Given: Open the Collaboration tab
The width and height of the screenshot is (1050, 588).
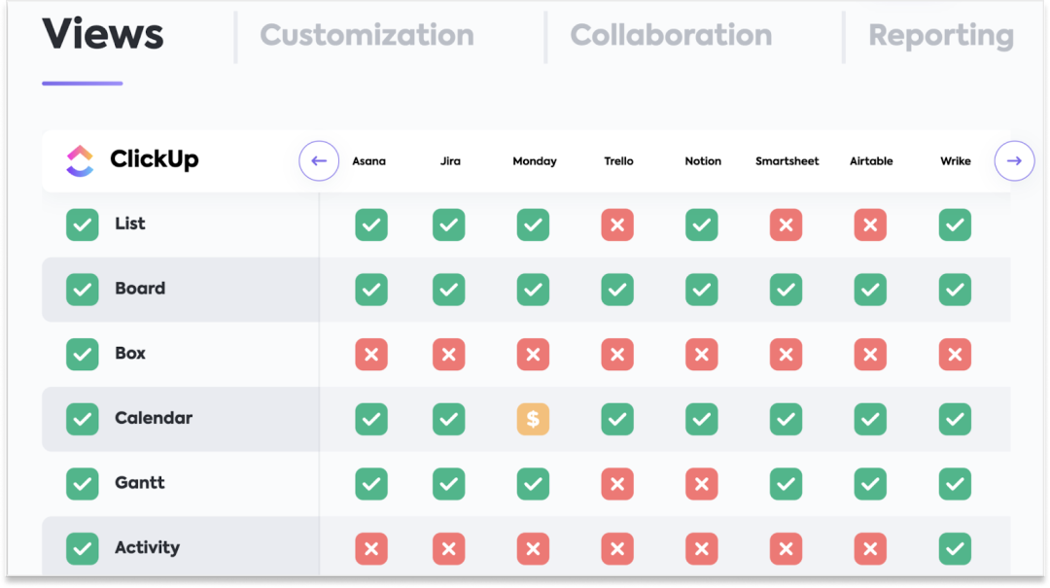Looking at the screenshot, I should (671, 36).
